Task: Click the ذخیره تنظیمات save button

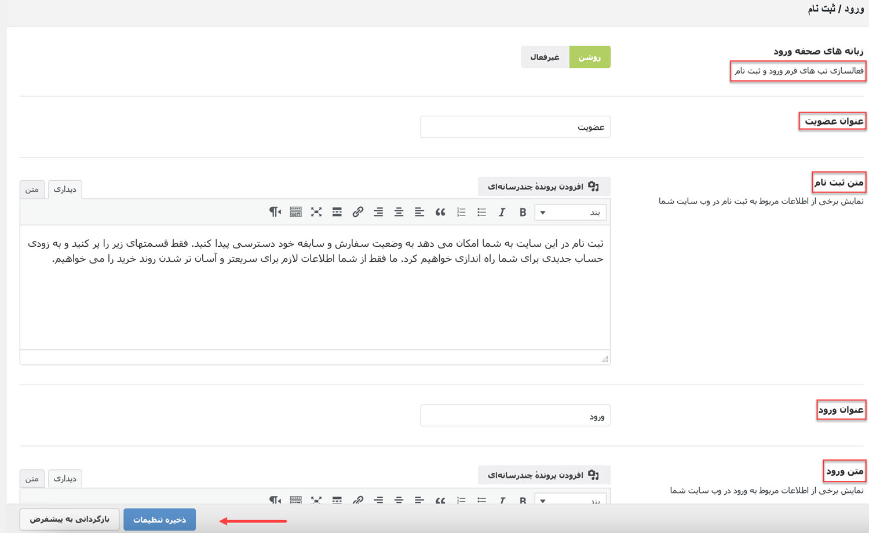Action: point(159,520)
